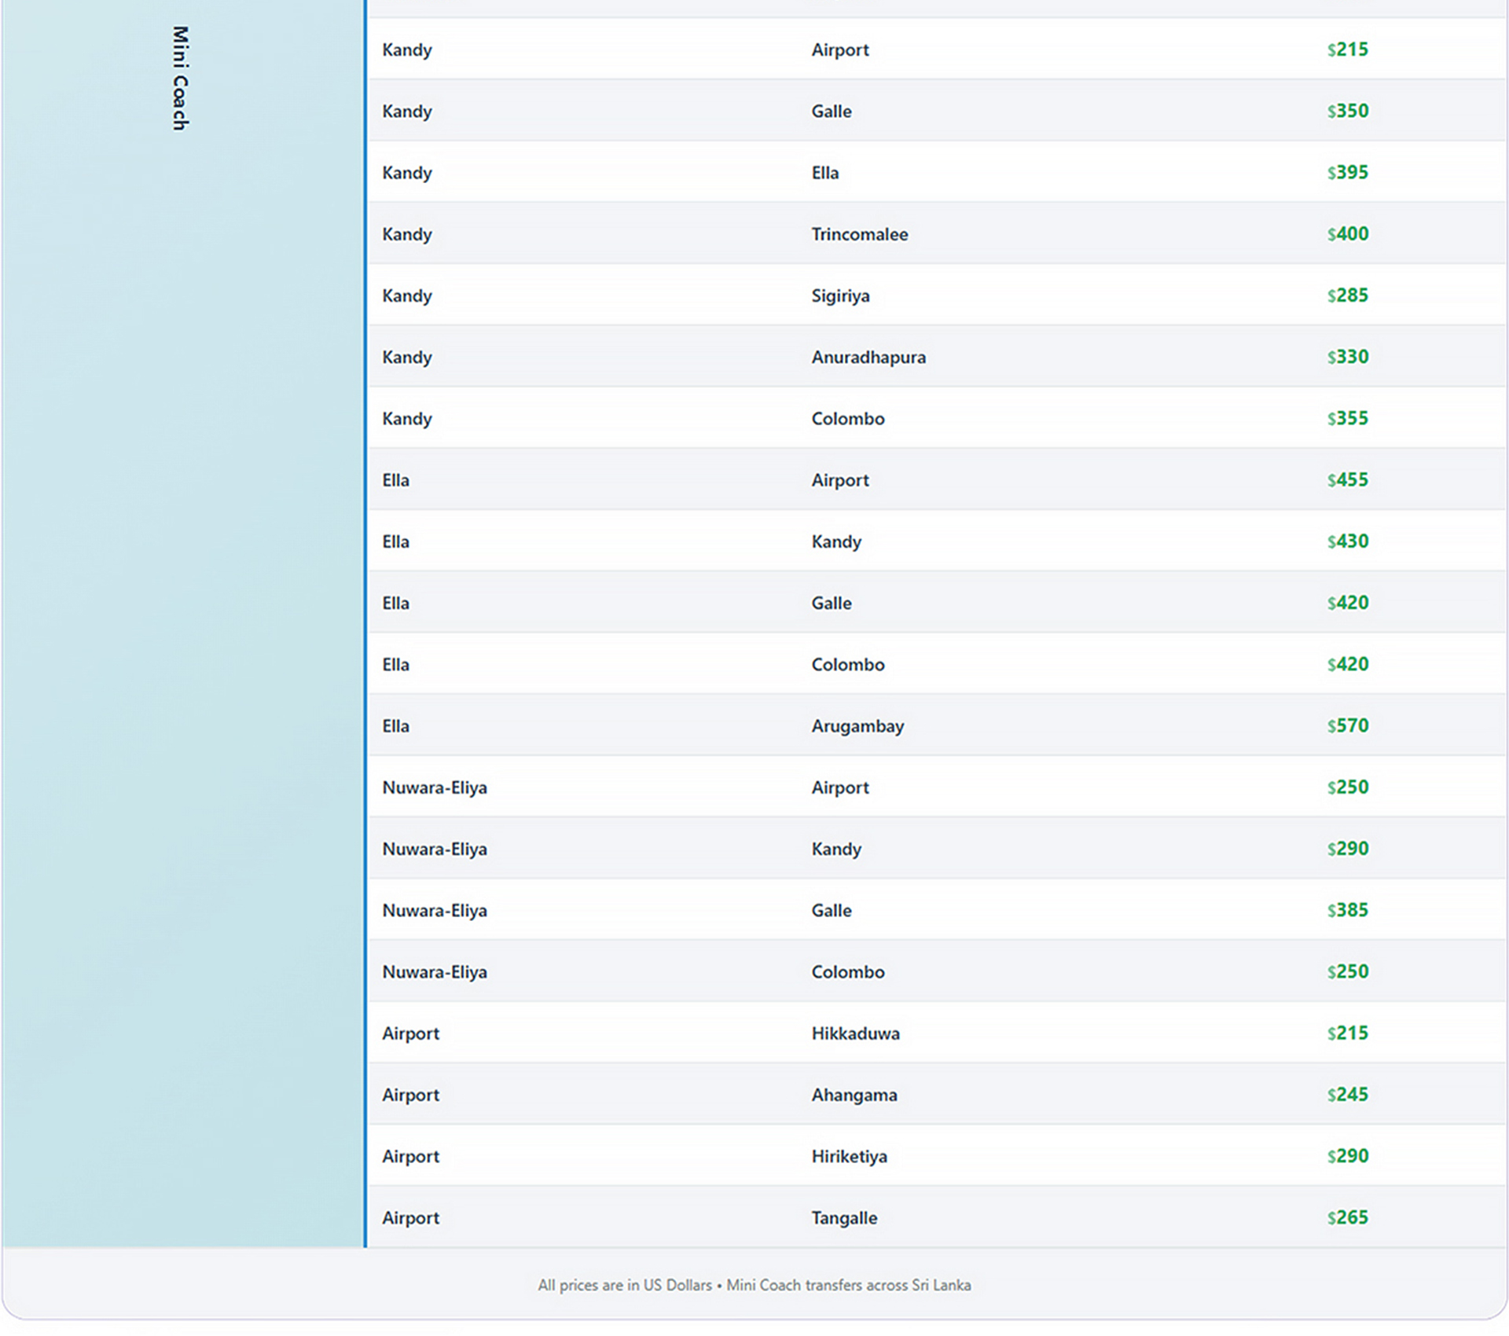1509x1336 pixels.
Task: Click Kandy to Colombo $355 price
Action: tap(1347, 418)
